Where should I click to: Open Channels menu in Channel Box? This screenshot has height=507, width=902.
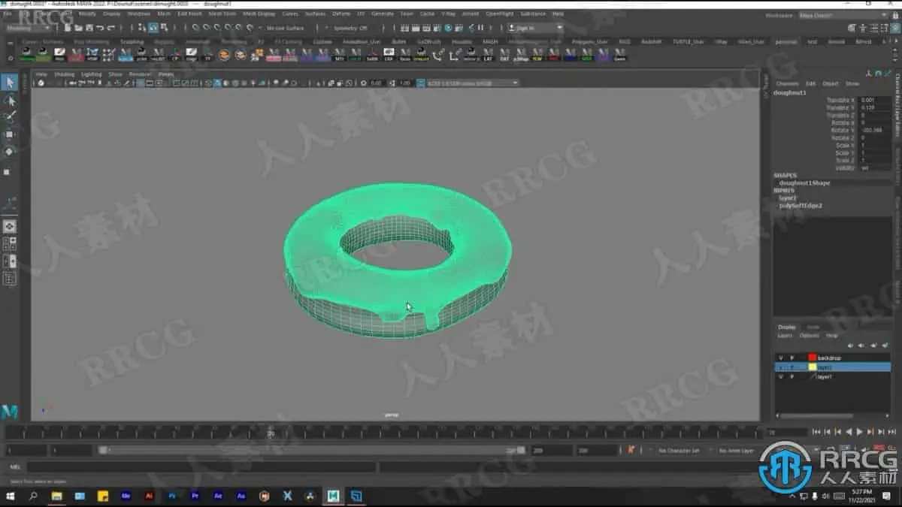[x=787, y=83]
